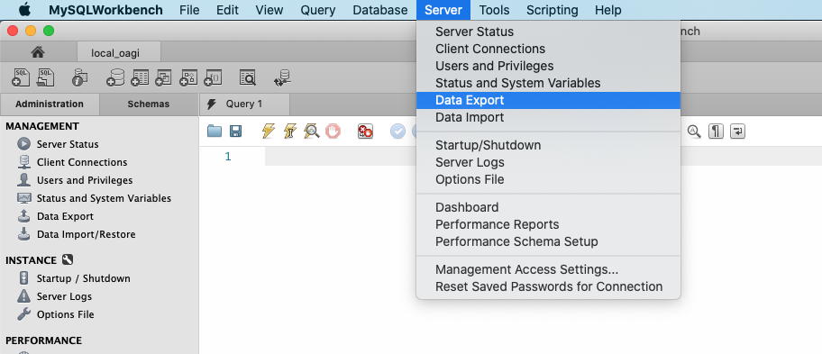Open the object inspector info icon

click(79, 77)
